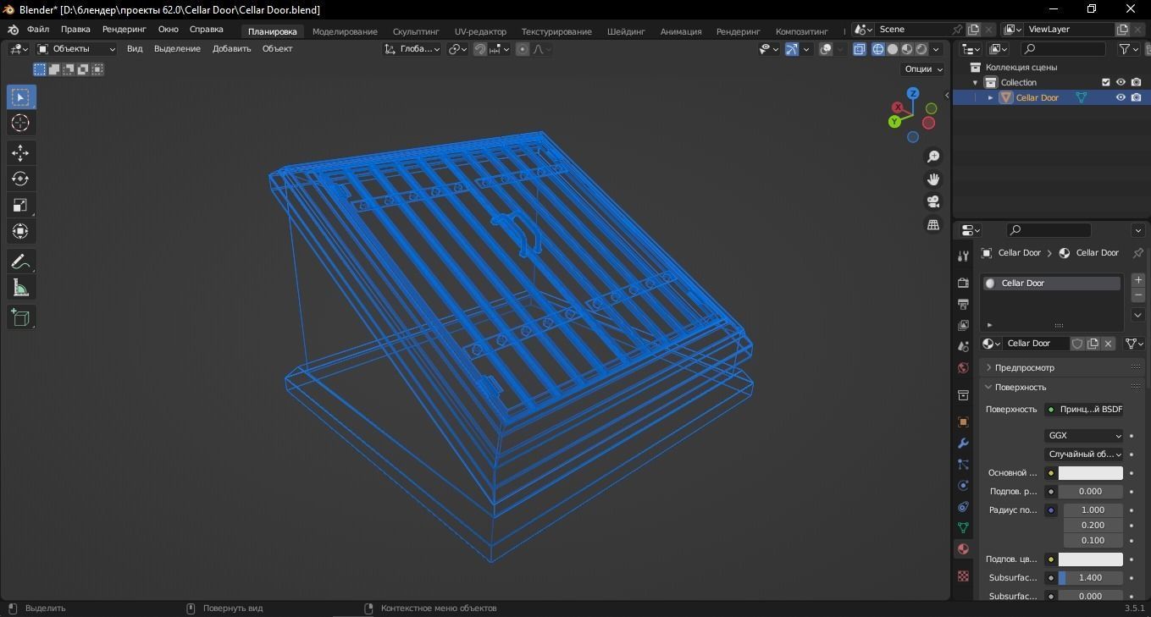The width and height of the screenshot is (1151, 617).
Task: Toggle X-ray display in viewport header
Action: (x=860, y=49)
